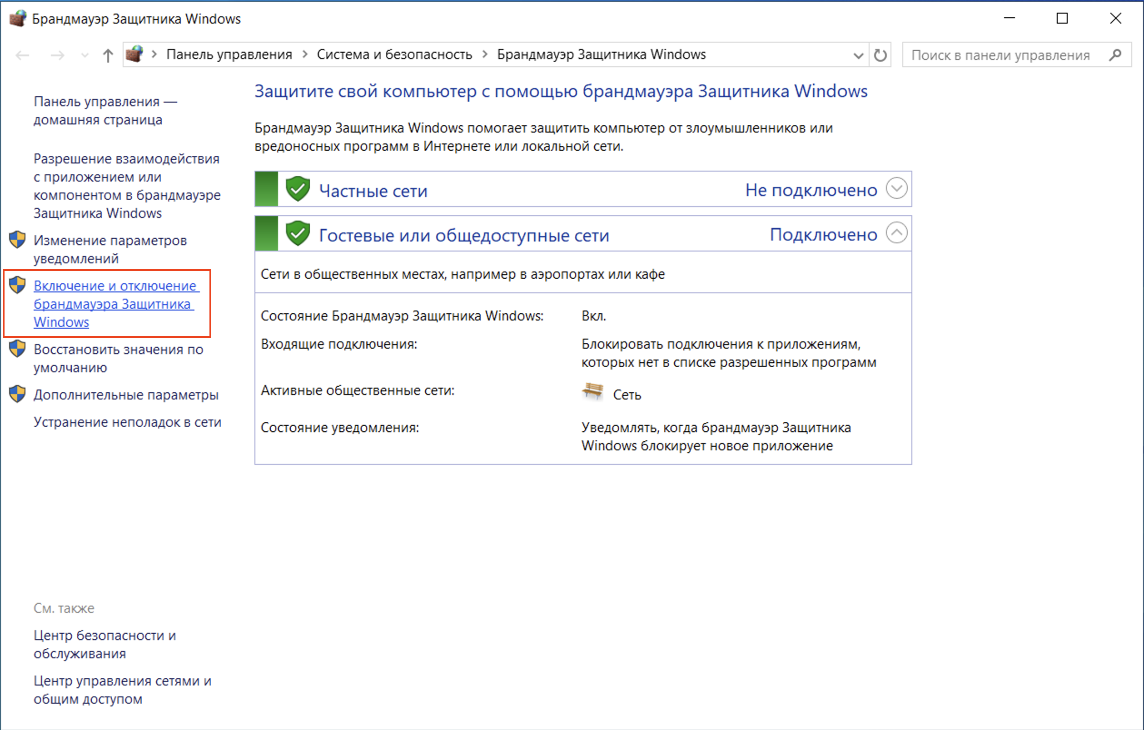Refresh the page with the refresh button
This screenshot has width=1144, height=730.
(880, 55)
